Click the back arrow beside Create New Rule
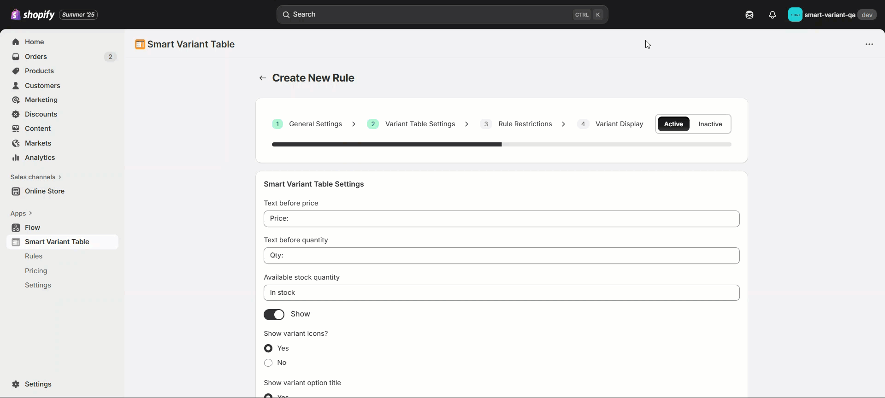This screenshot has height=398, width=885. 263,78
